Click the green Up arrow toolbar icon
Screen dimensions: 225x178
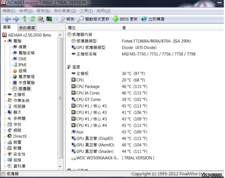pyautogui.click(x=25, y=19)
